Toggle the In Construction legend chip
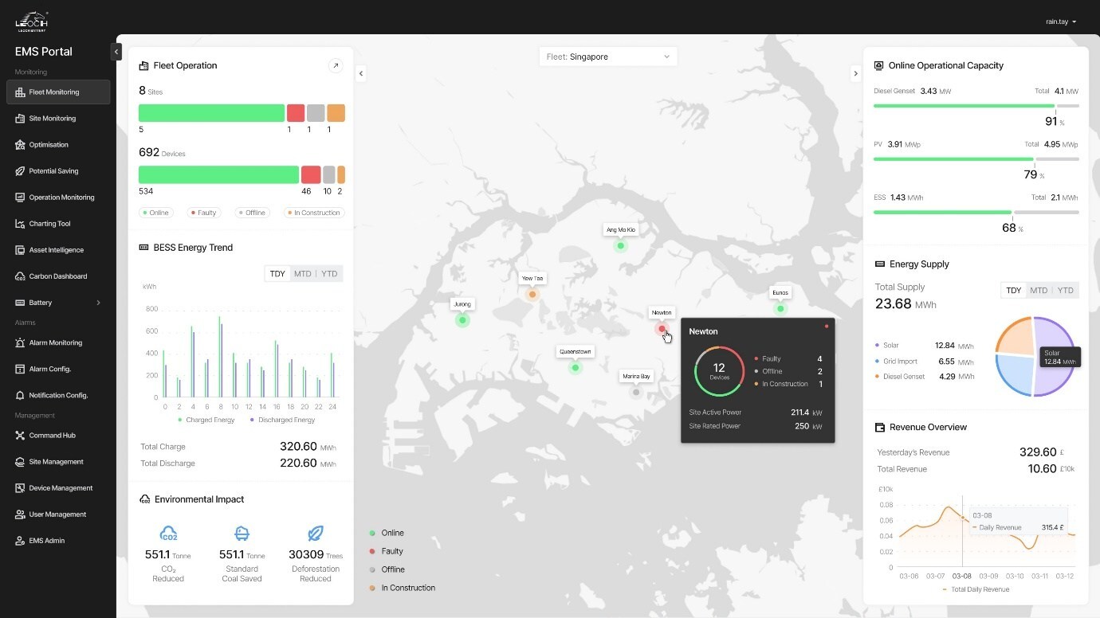The image size is (1100, 618). (x=314, y=213)
